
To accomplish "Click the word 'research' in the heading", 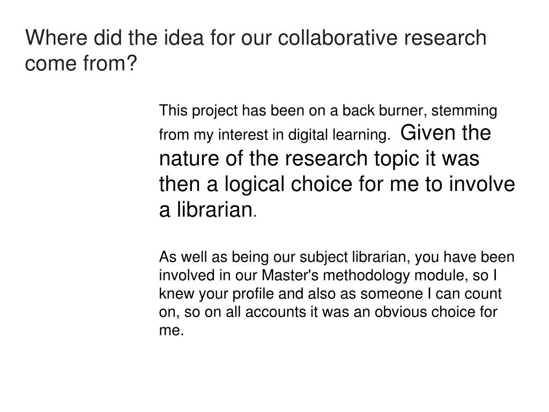I will [446, 38].
